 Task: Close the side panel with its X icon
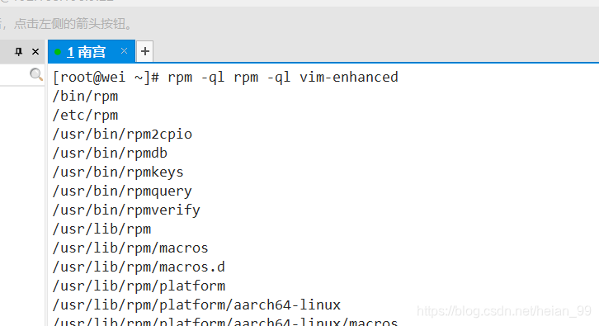[35, 51]
